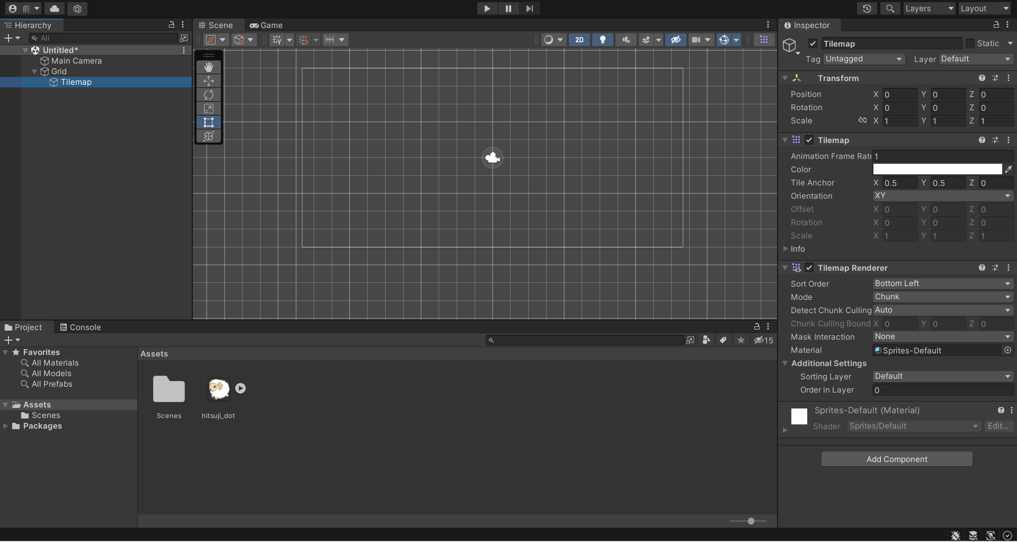
Task: Toggle 2D view mode
Action: pos(579,40)
